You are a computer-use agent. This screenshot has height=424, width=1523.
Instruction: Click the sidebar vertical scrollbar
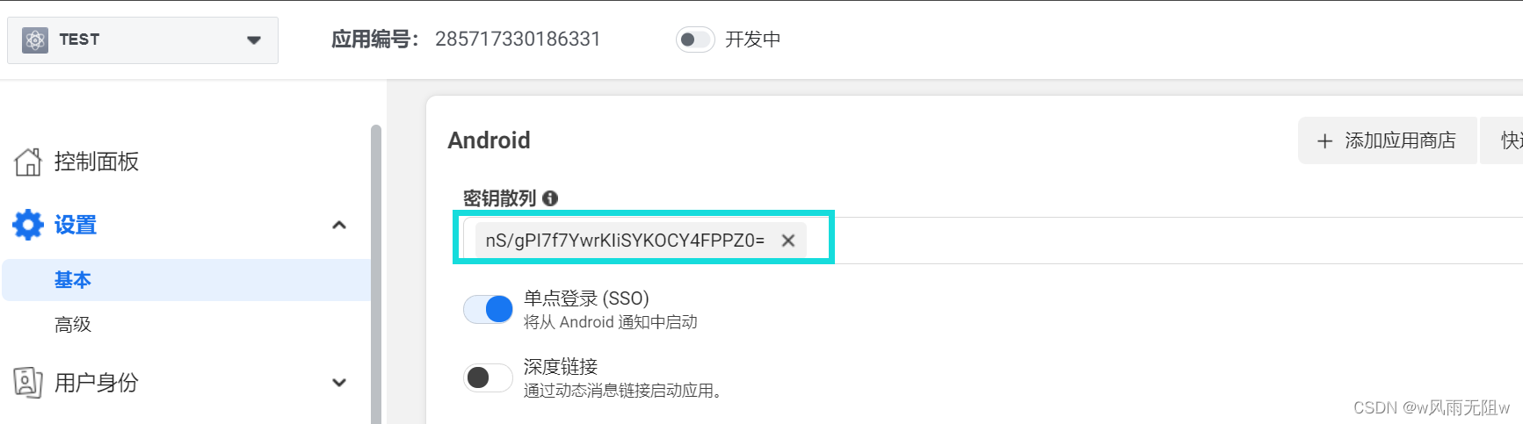(x=376, y=274)
